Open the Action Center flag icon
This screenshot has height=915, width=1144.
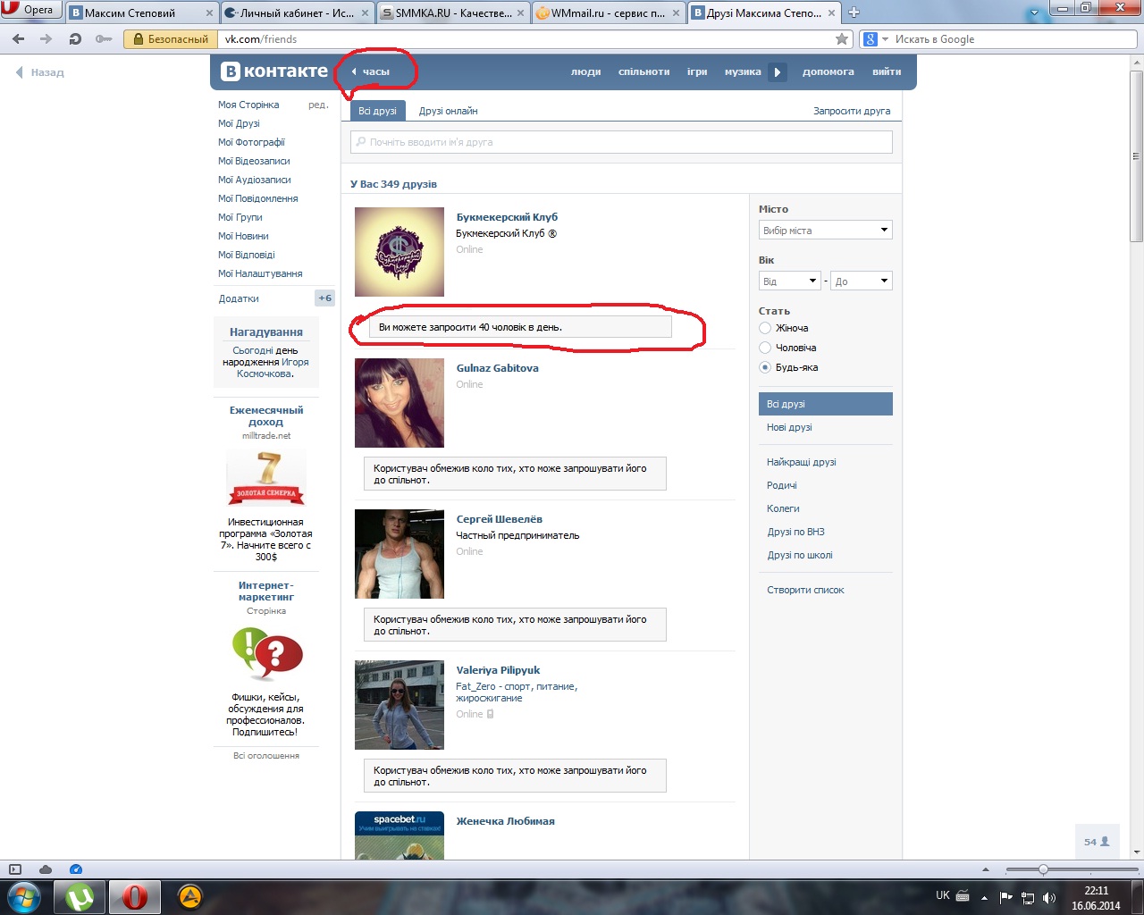click(x=1006, y=898)
